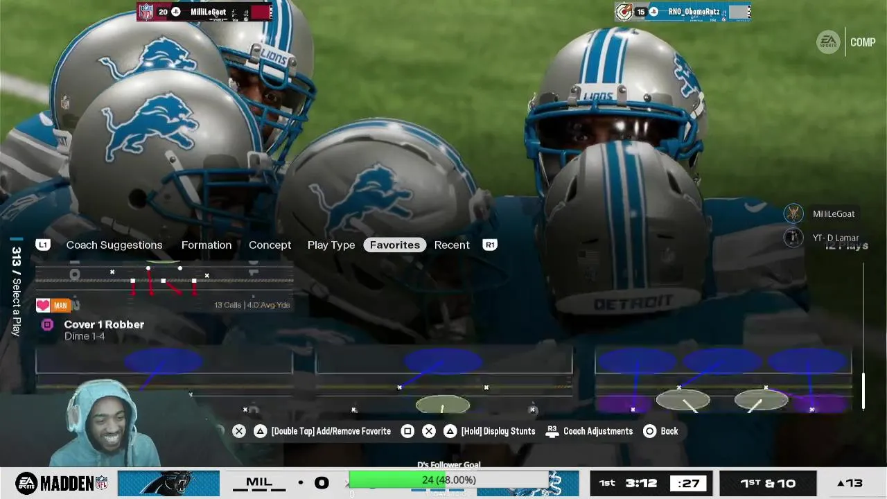Click the square icon before Display Stunts
The image size is (887, 499).
[x=407, y=431]
